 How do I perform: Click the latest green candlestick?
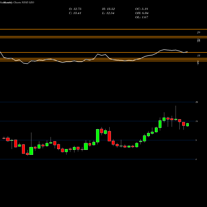coord(188,125)
